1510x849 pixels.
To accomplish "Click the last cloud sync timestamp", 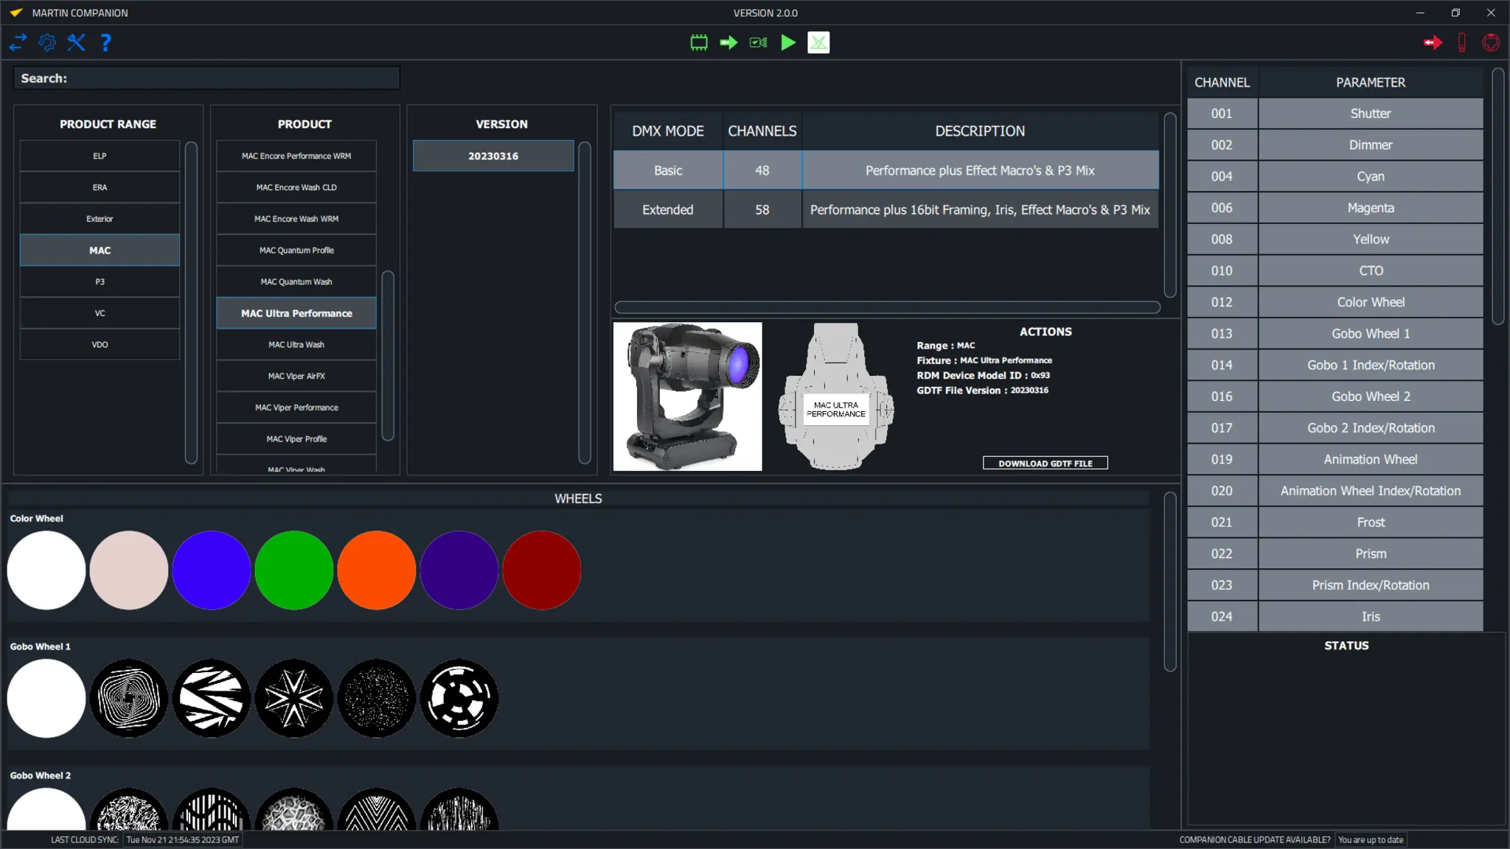I will [x=183, y=840].
